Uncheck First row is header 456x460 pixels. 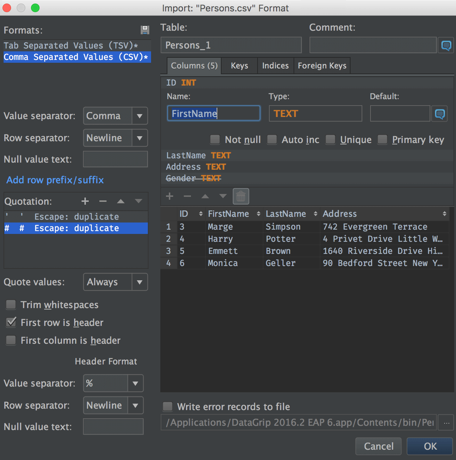[11, 322]
